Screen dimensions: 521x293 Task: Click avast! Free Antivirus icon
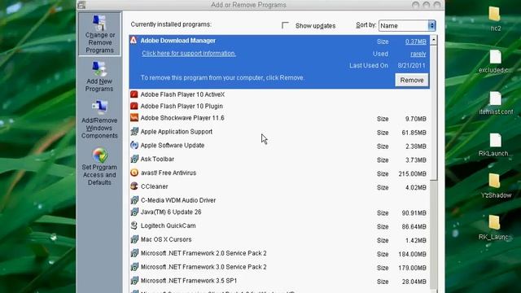coord(134,173)
